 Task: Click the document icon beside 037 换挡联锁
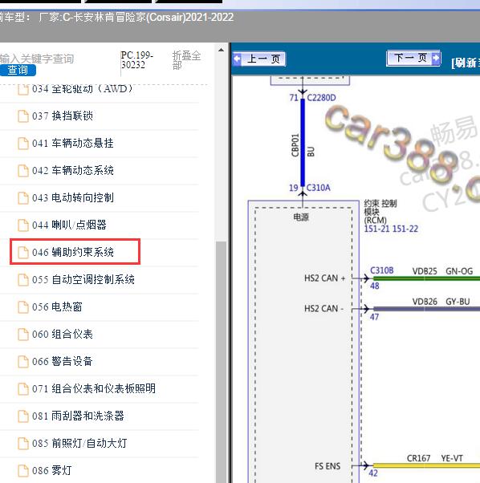point(23,116)
